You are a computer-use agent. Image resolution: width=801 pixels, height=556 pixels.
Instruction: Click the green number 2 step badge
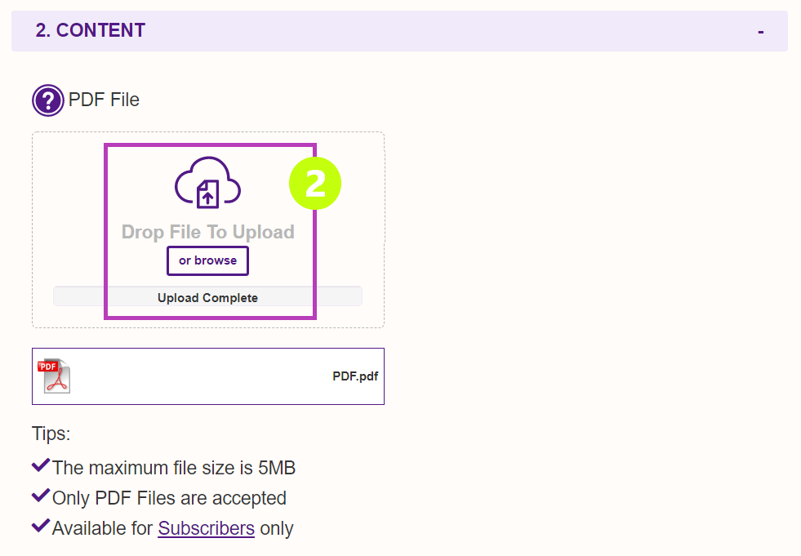click(x=315, y=184)
